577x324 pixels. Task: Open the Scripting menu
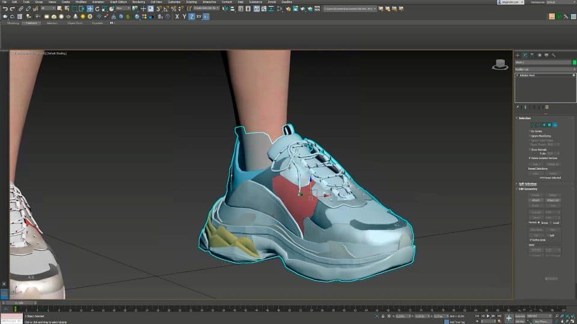[191, 2]
